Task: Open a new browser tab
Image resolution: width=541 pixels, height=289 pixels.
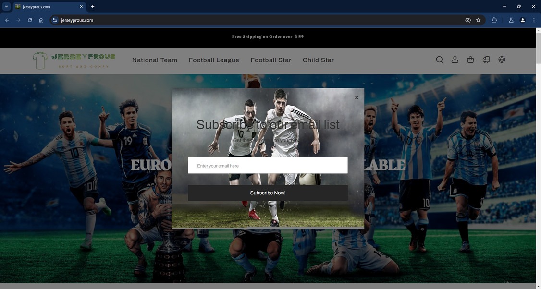Action: tap(92, 7)
